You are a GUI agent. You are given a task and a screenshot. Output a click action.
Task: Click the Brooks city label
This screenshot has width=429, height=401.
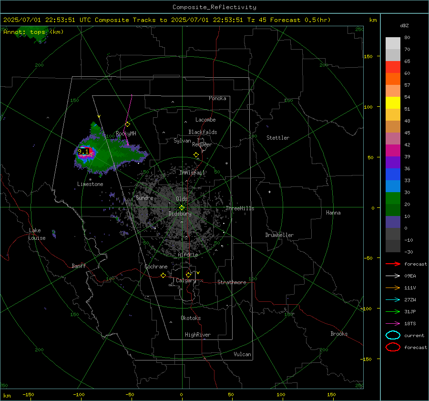(x=339, y=334)
